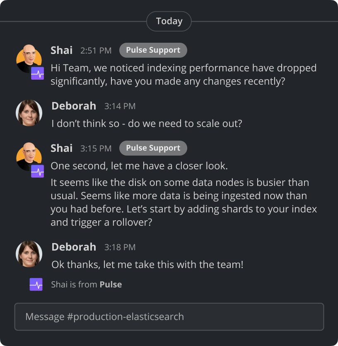Focus the Message #production-elasticsearch field

pos(169,317)
